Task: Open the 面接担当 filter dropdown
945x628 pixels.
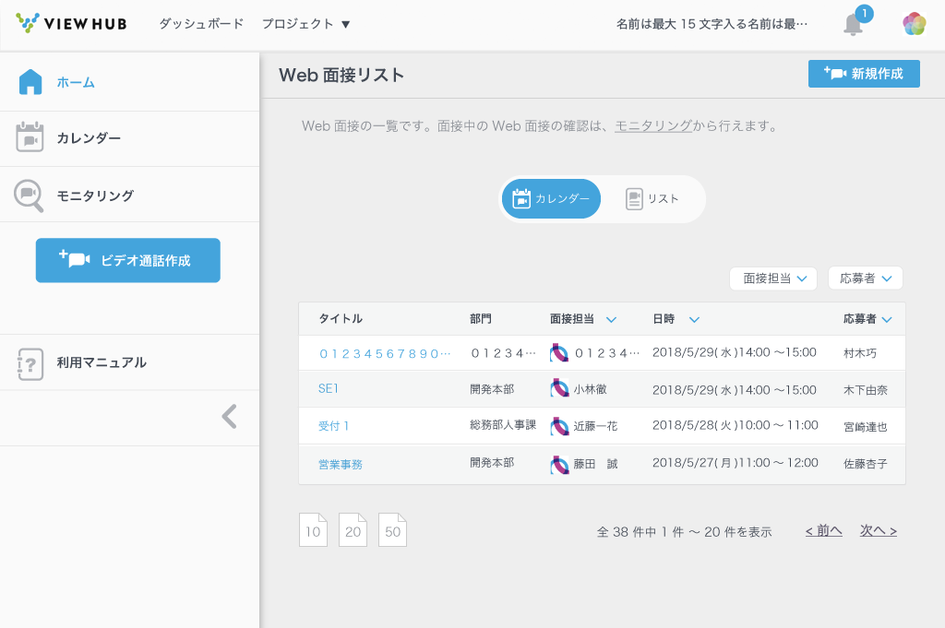Action: [773, 278]
